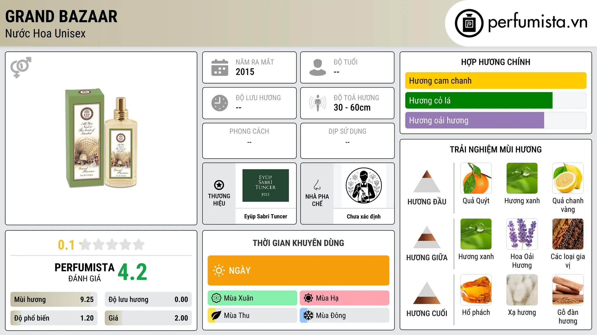Click the star rating row beside 0.1

[x=112, y=245]
